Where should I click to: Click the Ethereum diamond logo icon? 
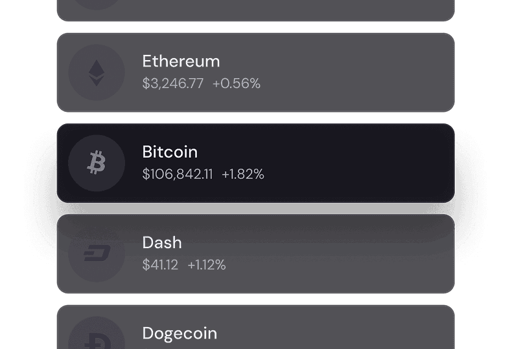click(x=97, y=72)
